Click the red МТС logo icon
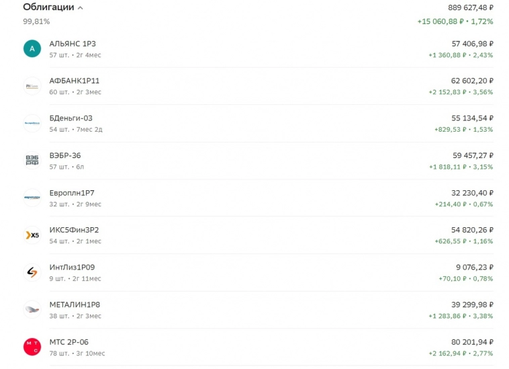This screenshot has height=369, width=509. tap(32, 347)
